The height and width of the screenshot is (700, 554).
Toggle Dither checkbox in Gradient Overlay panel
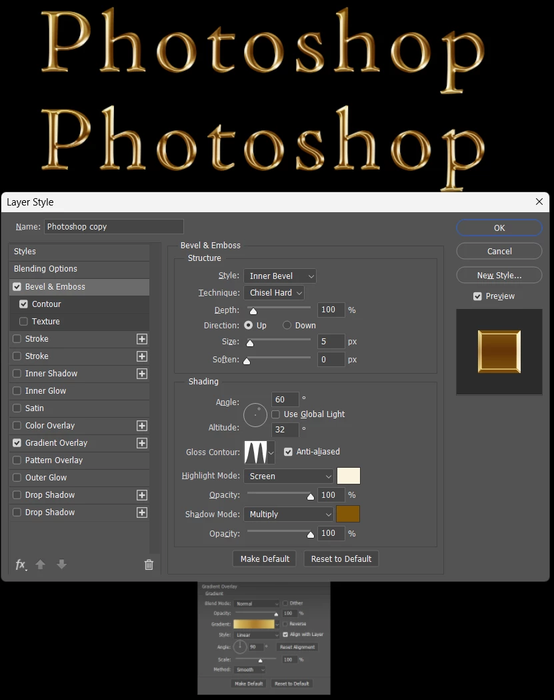pos(285,603)
